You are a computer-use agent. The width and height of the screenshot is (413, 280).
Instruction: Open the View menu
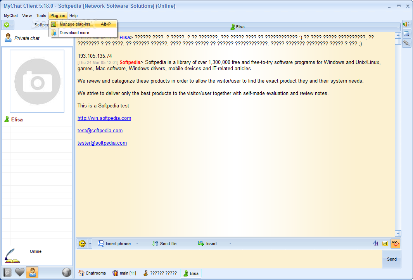pos(27,16)
